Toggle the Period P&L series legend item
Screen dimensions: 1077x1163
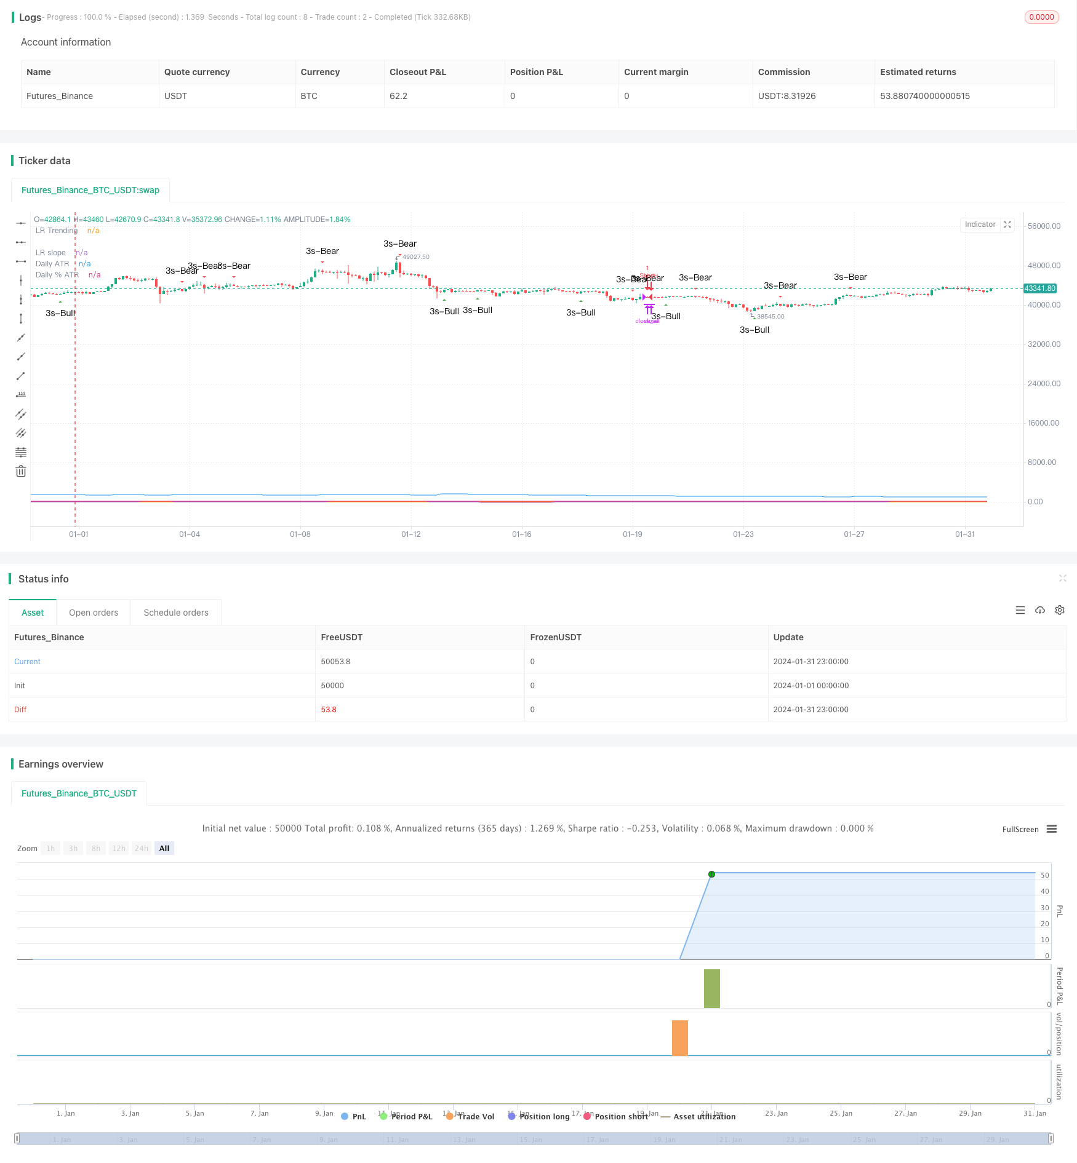406,1116
